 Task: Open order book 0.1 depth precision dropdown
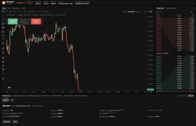tap(192, 12)
